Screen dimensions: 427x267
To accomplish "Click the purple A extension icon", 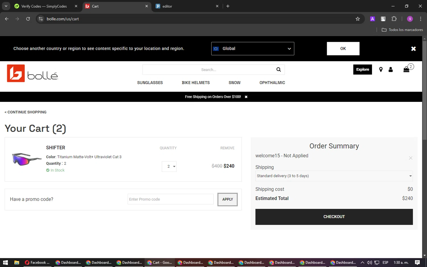I will tap(372, 19).
